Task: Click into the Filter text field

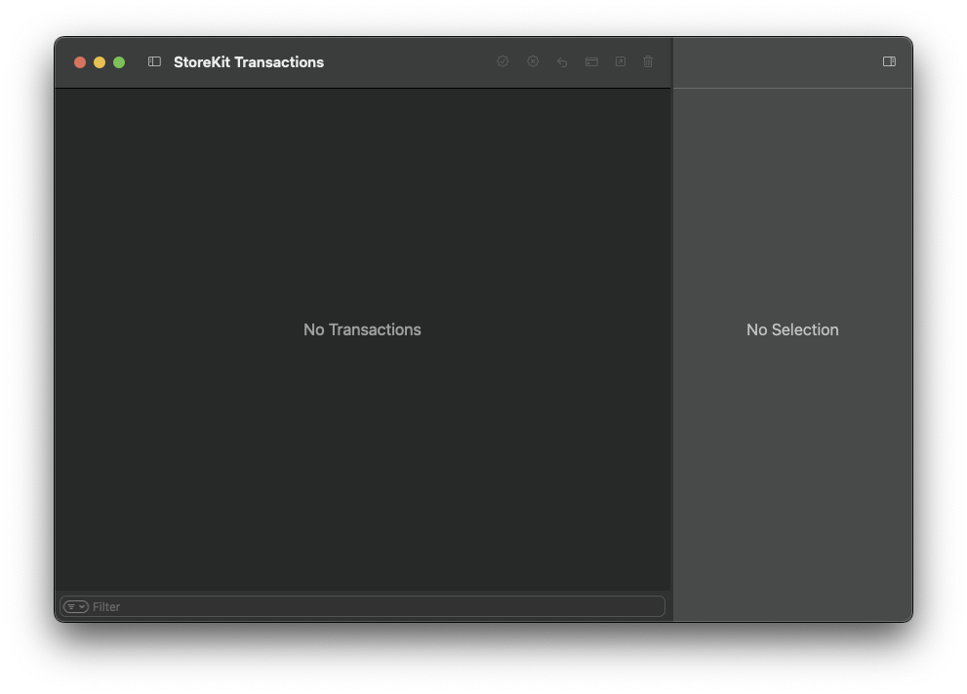Action: point(363,606)
